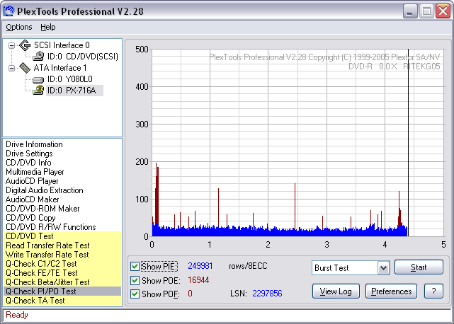This screenshot has height=324, width=454.
Task: Collapse the SCSI Interface 0 tree node
Action: tap(11, 45)
